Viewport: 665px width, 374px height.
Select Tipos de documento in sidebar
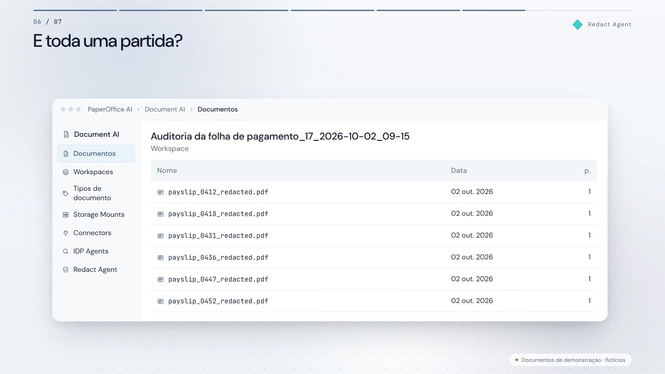pos(96,193)
